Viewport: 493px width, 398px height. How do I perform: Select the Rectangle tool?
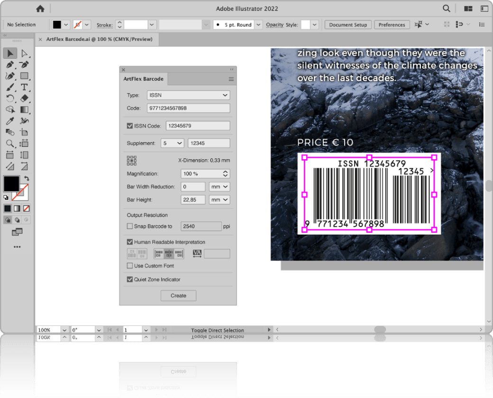(25, 76)
